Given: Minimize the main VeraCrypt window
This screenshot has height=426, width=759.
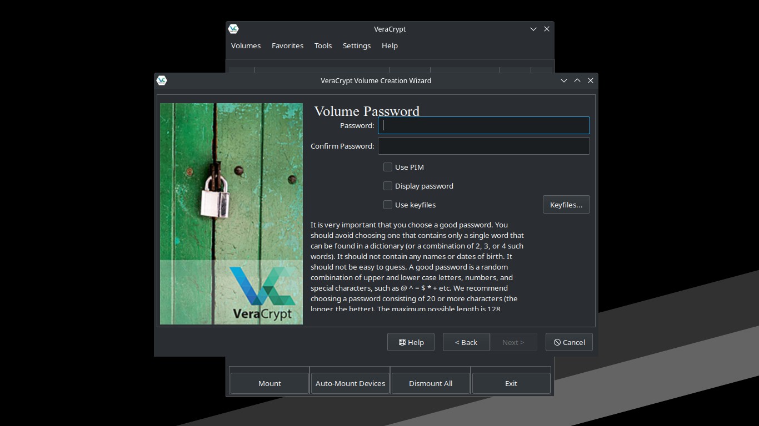Looking at the screenshot, I should [x=533, y=29].
